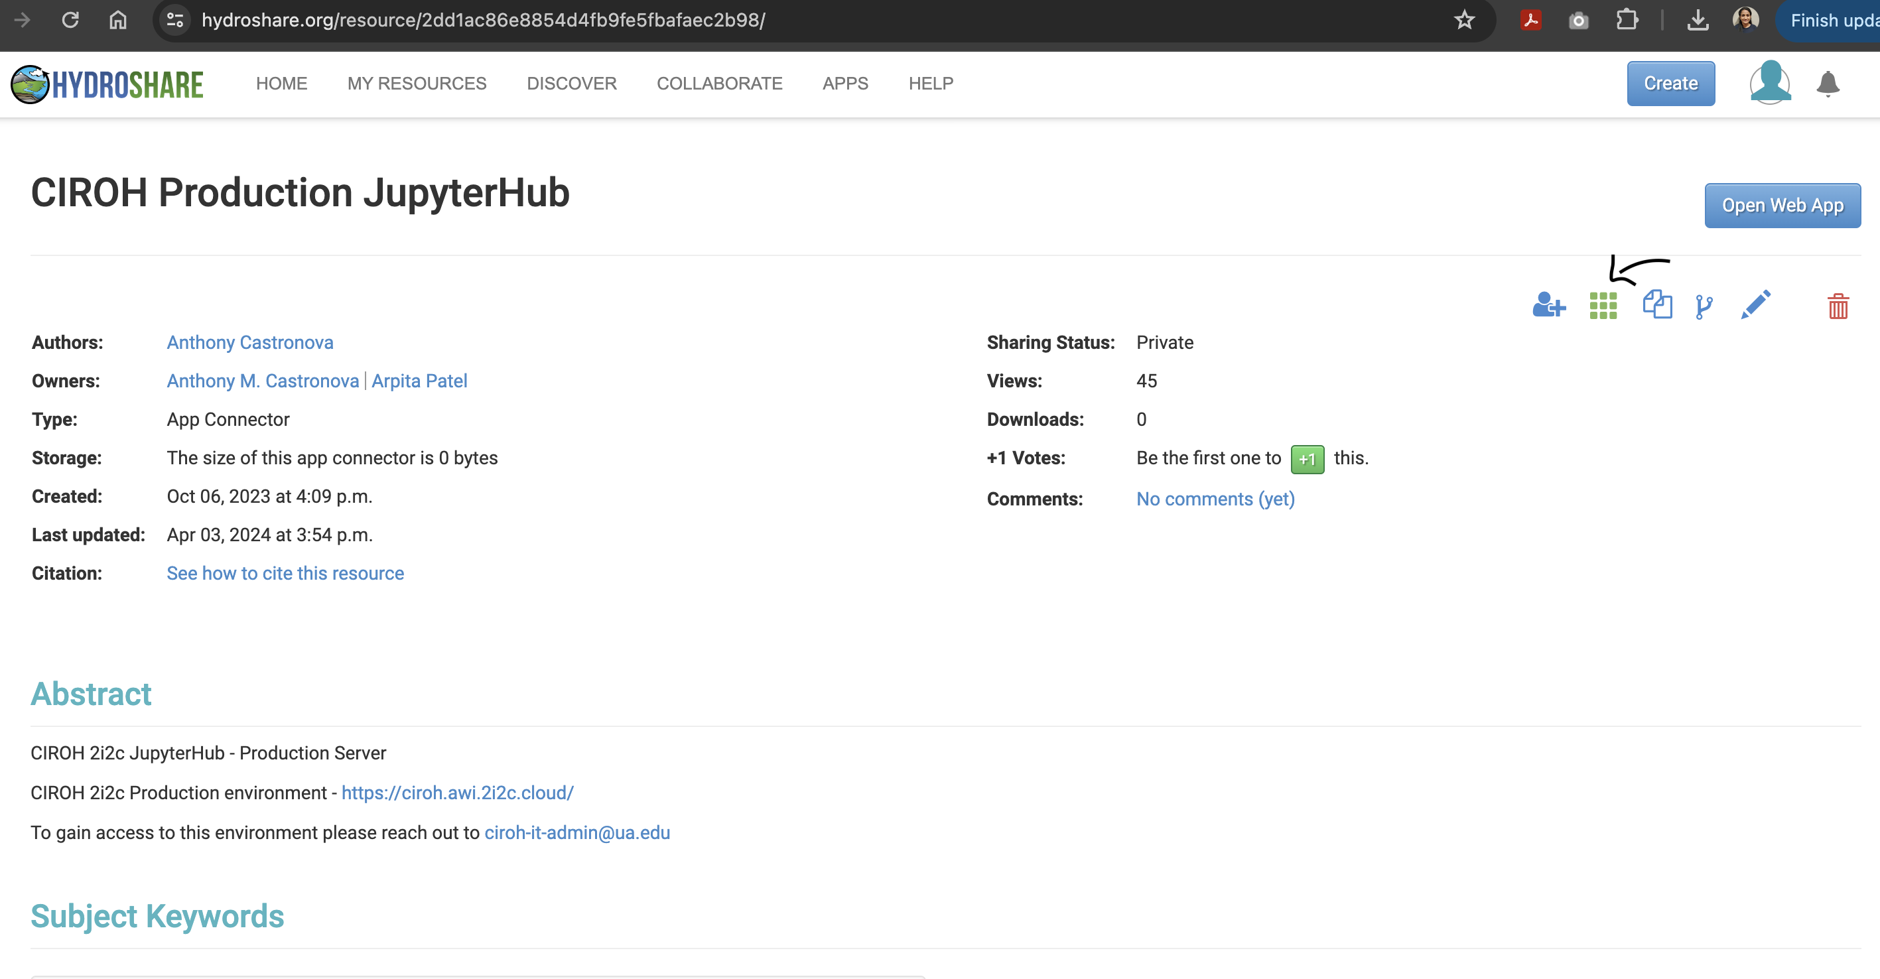The width and height of the screenshot is (1880, 979).
Task: Open Chrome profile picture
Action: click(1746, 19)
